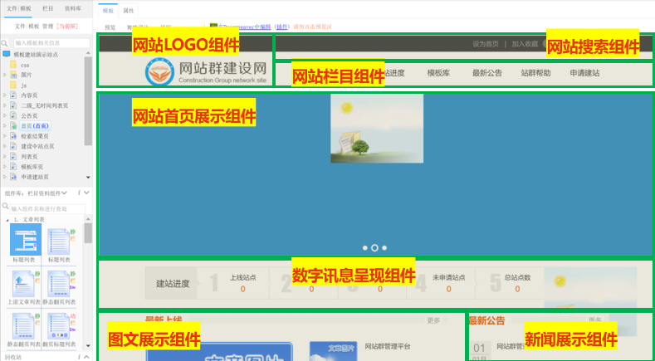
Task: Click the 输入模板相关信息 search field
Action: pyautogui.click(x=51, y=43)
